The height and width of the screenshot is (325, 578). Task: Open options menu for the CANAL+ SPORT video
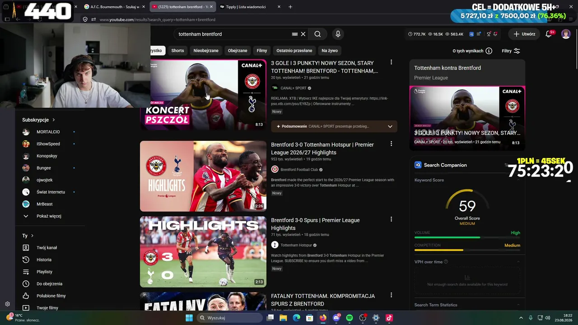pos(391,62)
